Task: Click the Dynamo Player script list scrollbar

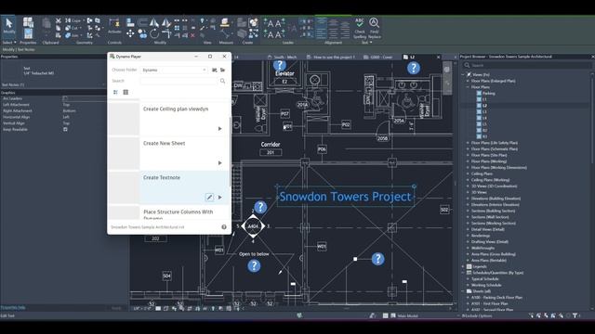Action: (x=231, y=151)
